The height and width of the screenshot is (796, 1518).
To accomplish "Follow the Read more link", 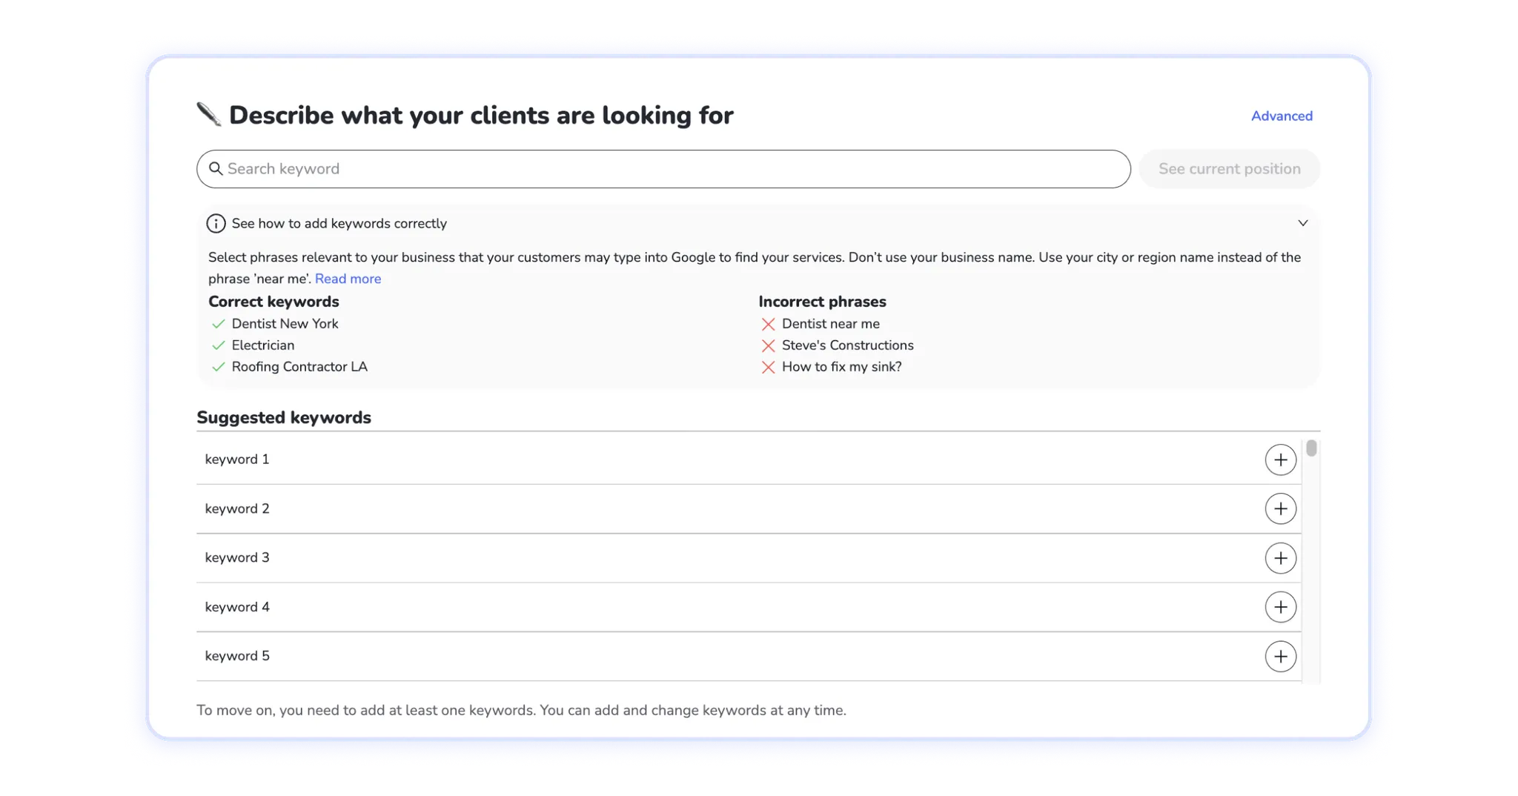I will coord(348,279).
